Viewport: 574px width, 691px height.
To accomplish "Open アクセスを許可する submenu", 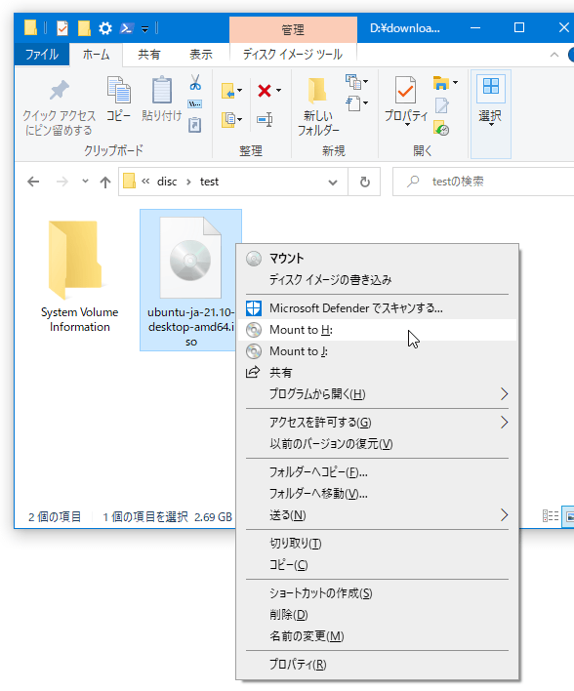I will point(377,423).
